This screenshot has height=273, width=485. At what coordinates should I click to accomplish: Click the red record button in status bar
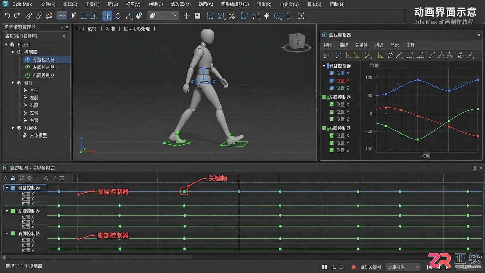pos(353,267)
